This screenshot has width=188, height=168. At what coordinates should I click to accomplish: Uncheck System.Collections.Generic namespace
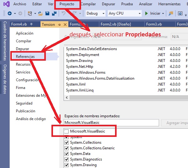coord(66,148)
